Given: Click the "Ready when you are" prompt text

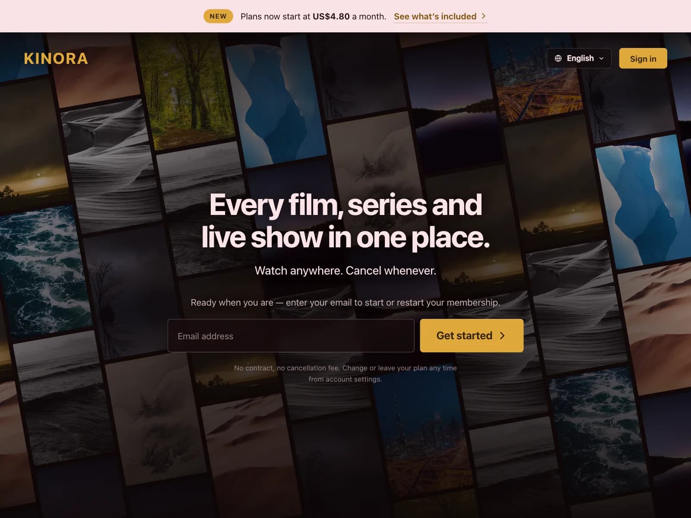Looking at the screenshot, I should (345, 303).
